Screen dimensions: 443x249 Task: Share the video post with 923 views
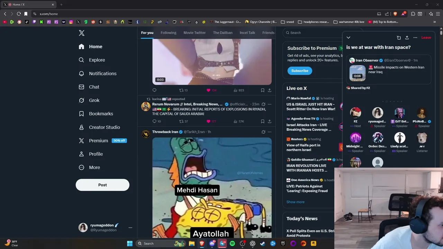(270, 90)
